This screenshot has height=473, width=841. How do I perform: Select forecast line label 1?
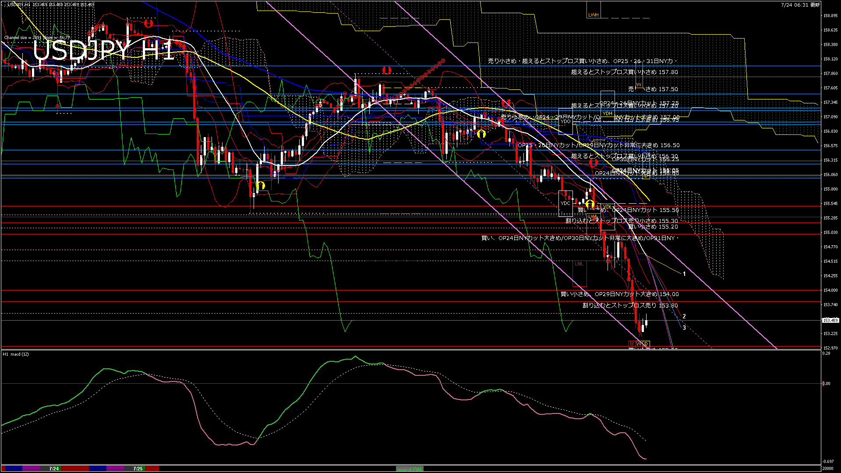[684, 274]
